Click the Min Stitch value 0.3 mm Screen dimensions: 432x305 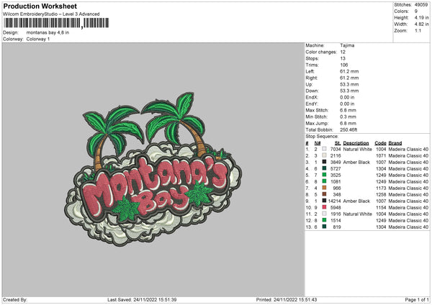(x=348, y=117)
